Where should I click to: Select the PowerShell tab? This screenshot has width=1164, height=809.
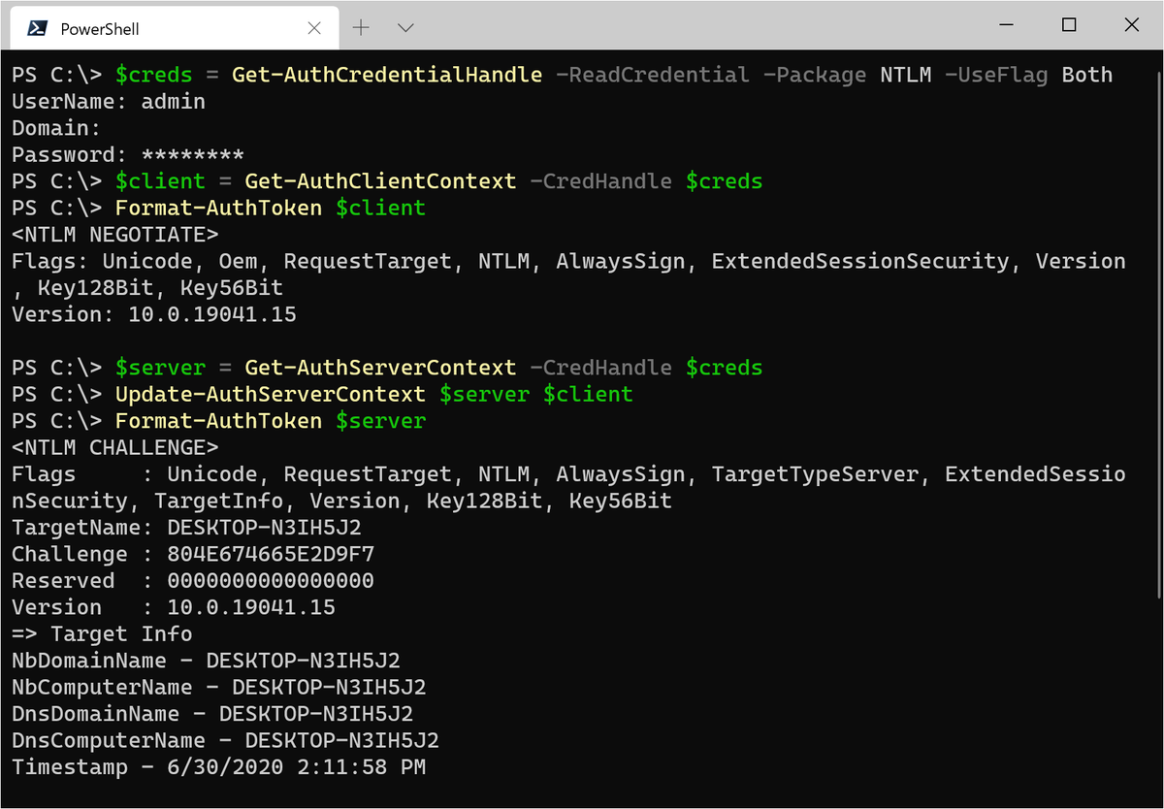[x=136, y=26]
